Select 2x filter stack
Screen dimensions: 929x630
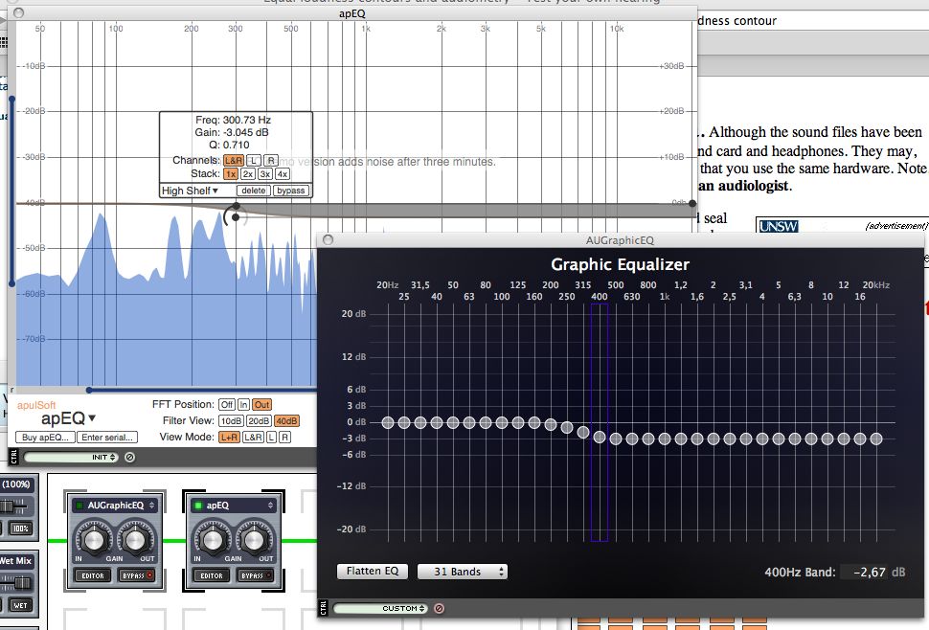tap(248, 174)
